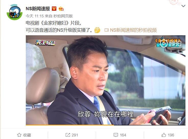Screen dimensions: 188x139
Task: Click the thinking emoji in post text
Action: pyautogui.click(x=97, y=30)
